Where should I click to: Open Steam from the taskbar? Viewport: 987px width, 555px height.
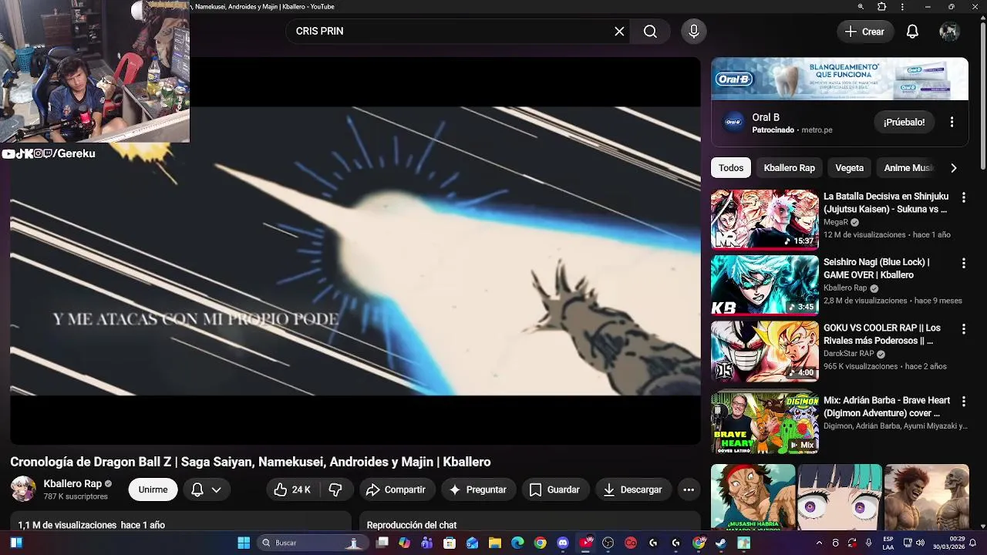click(x=721, y=543)
